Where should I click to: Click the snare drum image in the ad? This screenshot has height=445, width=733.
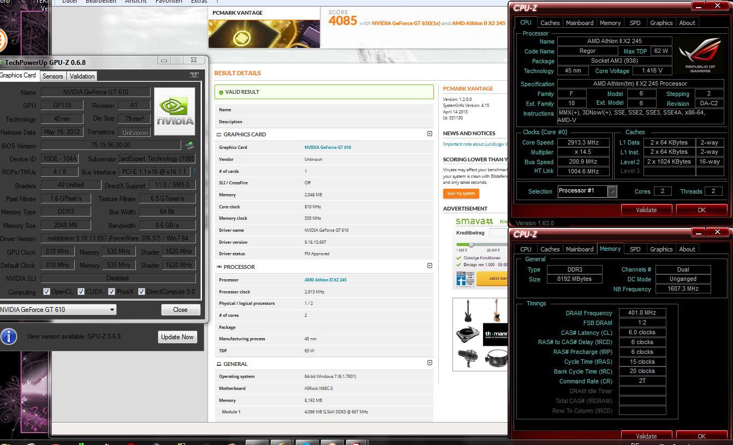pyautogui.click(x=497, y=358)
